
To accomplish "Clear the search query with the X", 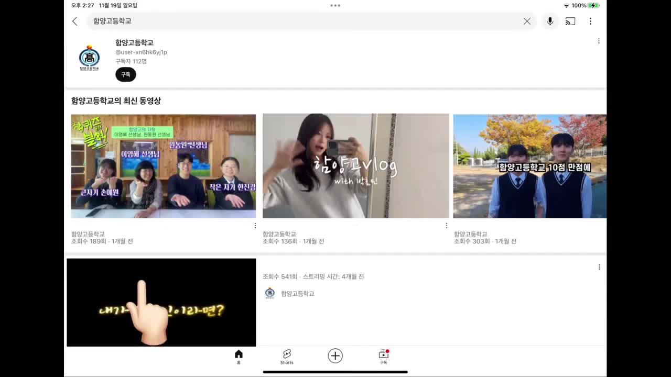I will coord(527,21).
